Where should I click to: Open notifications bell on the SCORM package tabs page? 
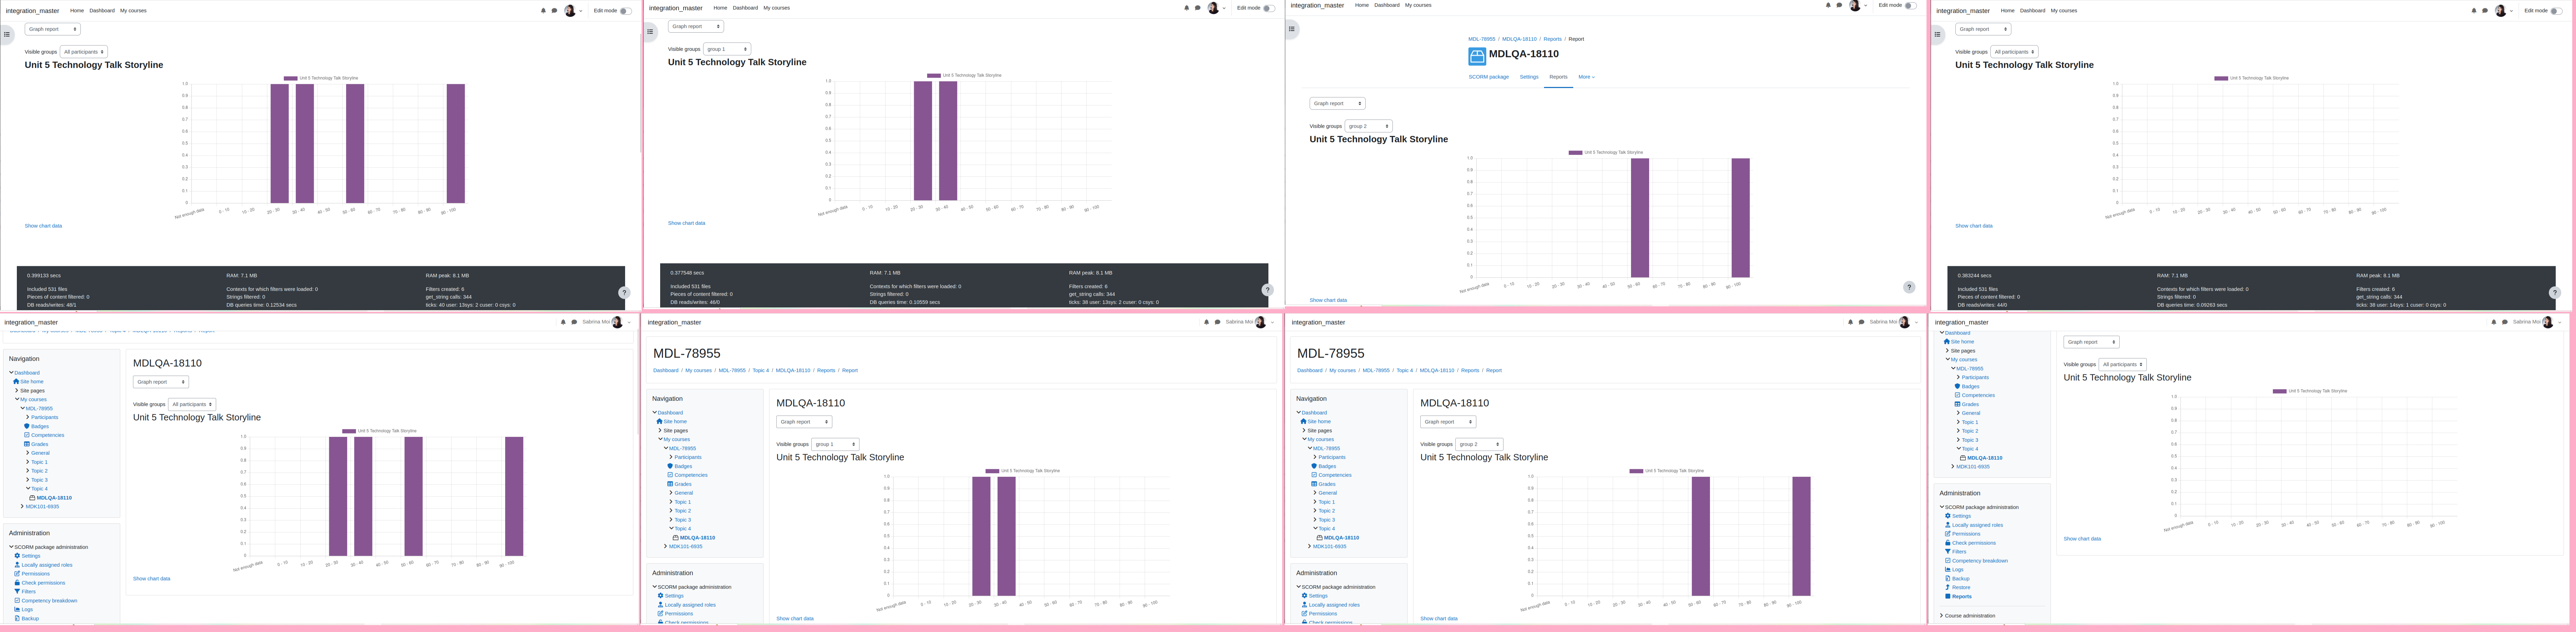tap(1828, 5)
